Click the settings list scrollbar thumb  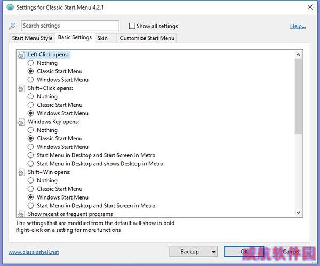pyautogui.click(x=298, y=96)
